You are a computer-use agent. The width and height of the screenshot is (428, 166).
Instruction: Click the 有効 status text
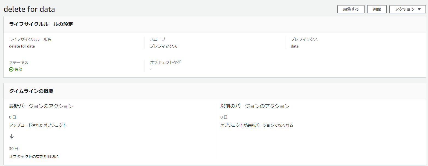pyautogui.click(x=18, y=69)
